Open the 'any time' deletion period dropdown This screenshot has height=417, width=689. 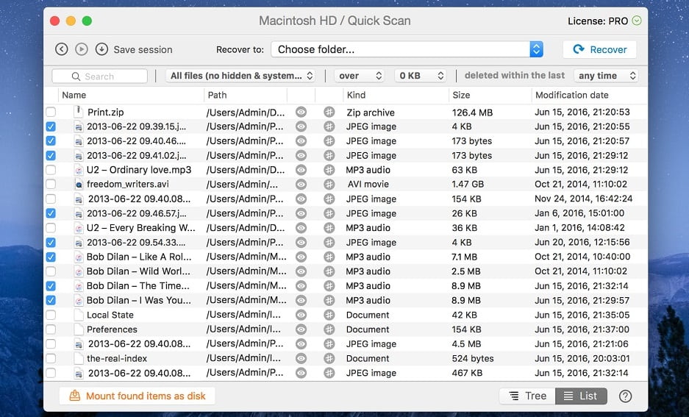pos(606,76)
